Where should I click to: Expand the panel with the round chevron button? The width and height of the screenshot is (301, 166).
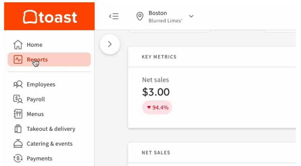point(110,45)
